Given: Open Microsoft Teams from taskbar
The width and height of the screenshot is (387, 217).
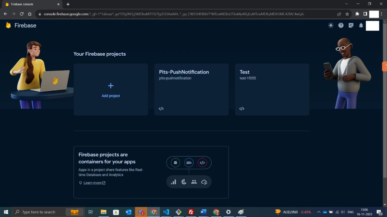Looking at the screenshot, I should coord(141,212).
